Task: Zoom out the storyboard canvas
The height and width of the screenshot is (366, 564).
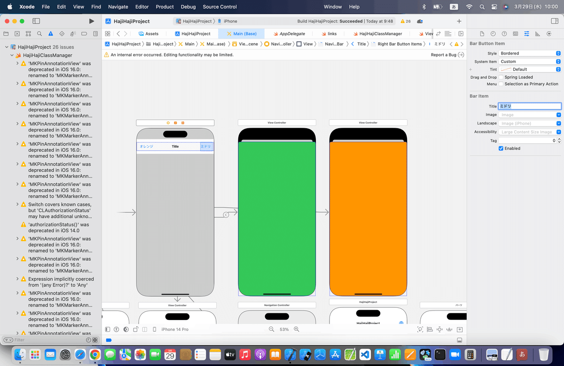Action: (271, 329)
